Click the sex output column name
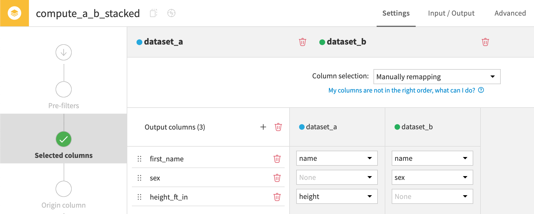 pyautogui.click(x=155, y=178)
